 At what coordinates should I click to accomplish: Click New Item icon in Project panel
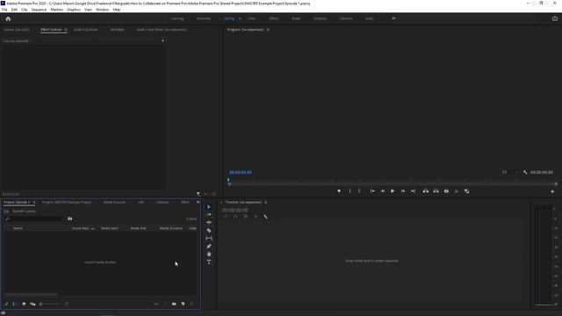point(183,304)
